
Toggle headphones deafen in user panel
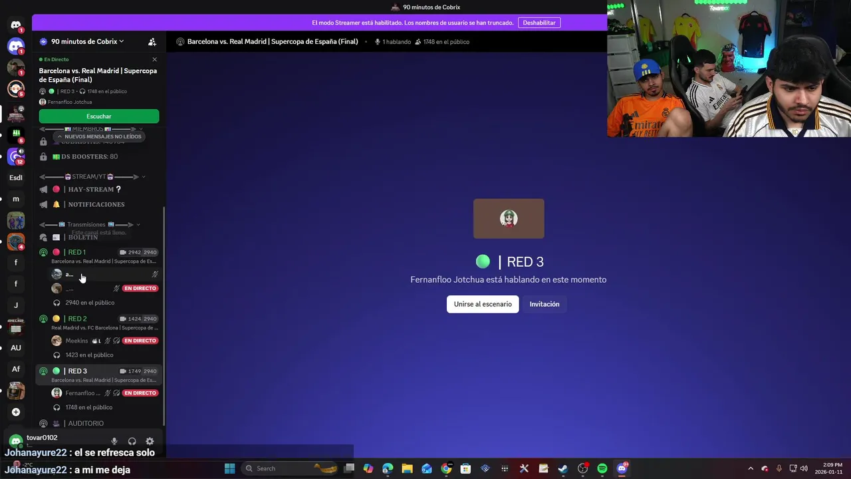[x=132, y=441]
